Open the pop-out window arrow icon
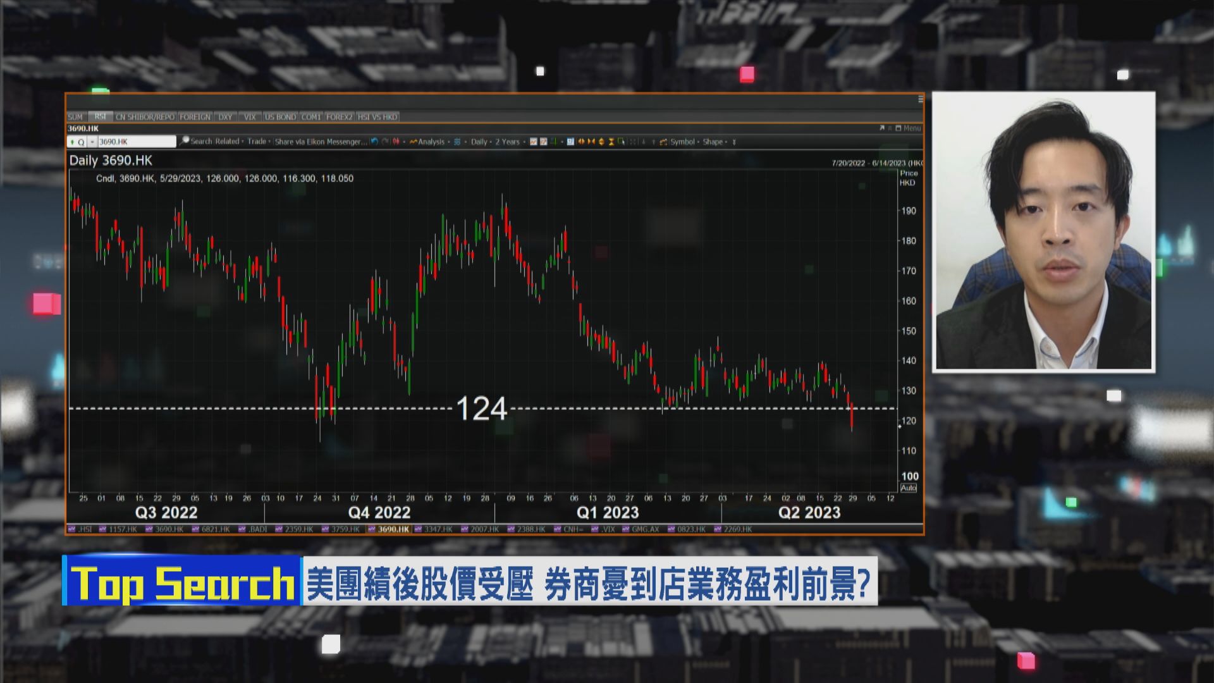 click(x=883, y=127)
